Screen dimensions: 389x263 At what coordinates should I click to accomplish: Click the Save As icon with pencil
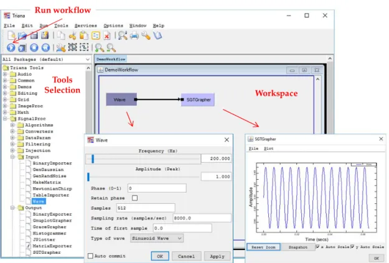coord(45,35)
